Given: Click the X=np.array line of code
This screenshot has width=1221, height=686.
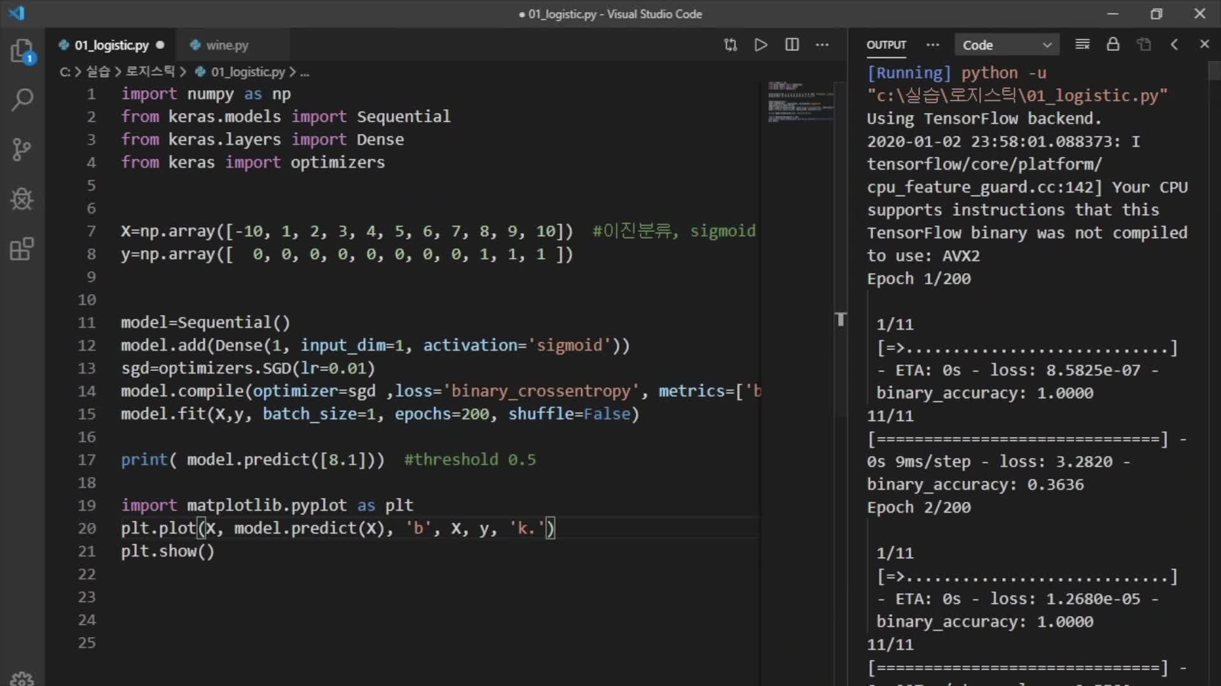Looking at the screenshot, I should 347,231.
